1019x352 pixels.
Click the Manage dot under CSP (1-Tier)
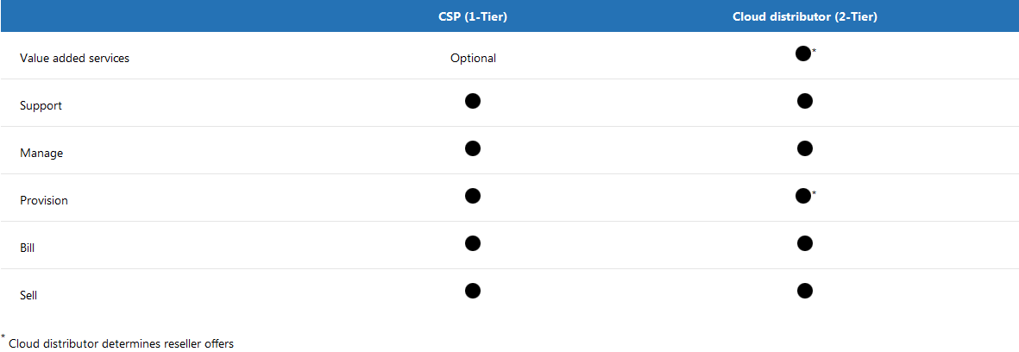[x=472, y=148]
